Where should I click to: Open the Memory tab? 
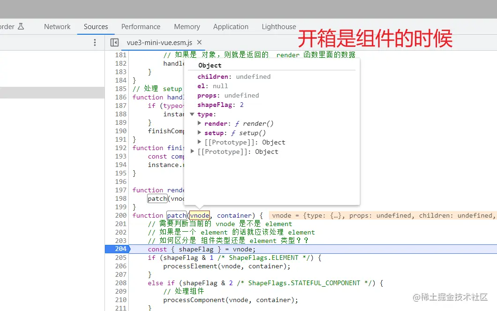(x=187, y=27)
